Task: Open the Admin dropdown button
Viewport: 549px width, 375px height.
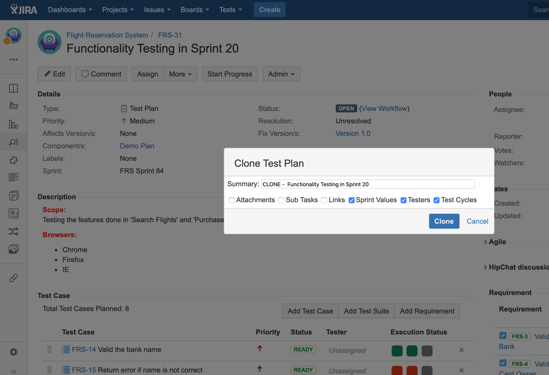Action: pyautogui.click(x=281, y=74)
